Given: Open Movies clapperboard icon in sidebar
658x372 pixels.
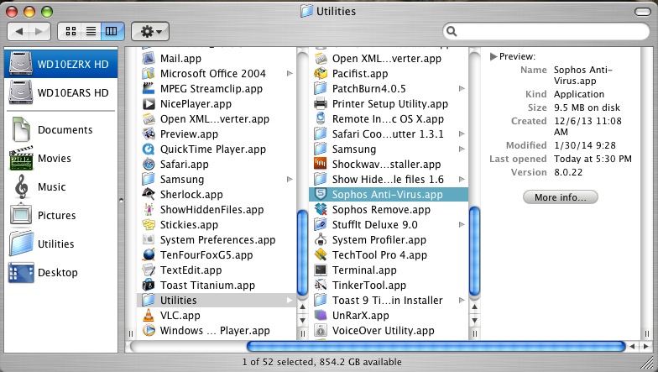Looking at the screenshot, I should [x=21, y=158].
